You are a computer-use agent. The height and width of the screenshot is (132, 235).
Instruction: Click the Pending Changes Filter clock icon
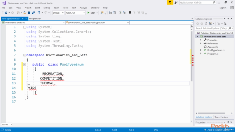pyautogui.click(x=219, y=23)
